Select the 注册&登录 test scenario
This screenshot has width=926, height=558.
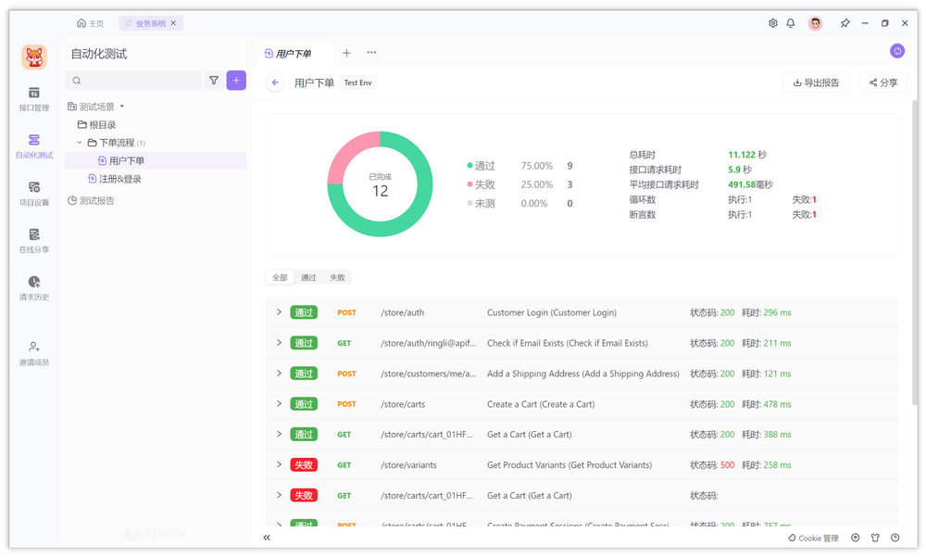pos(120,179)
